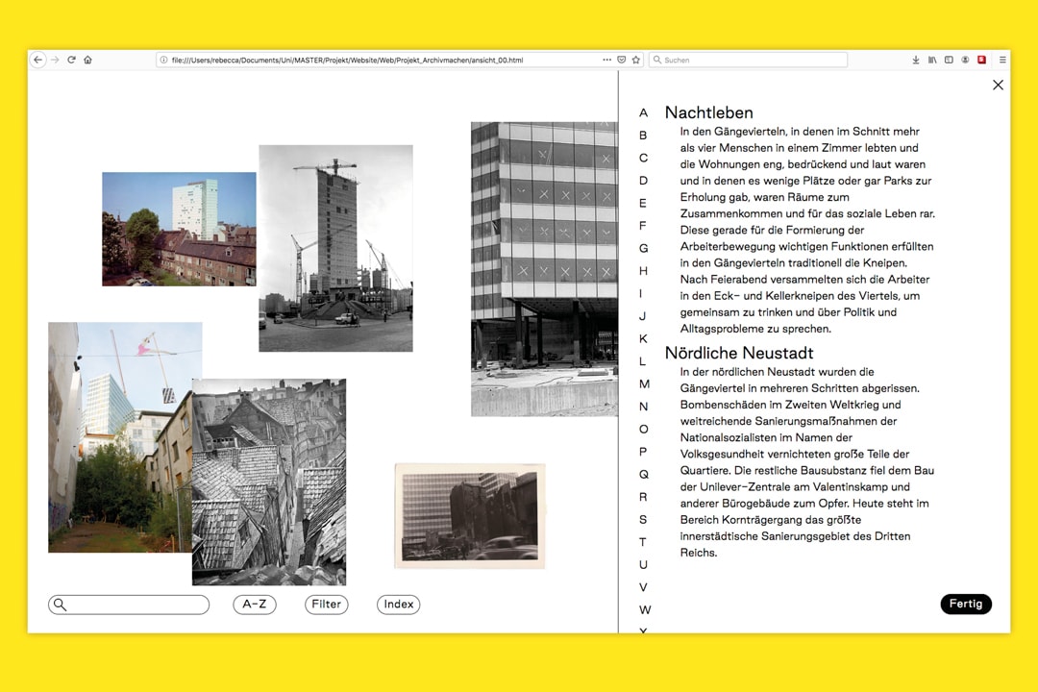1038x692 pixels.
Task: Click the Suchen browser search field
Action: click(x=748, y=60)
